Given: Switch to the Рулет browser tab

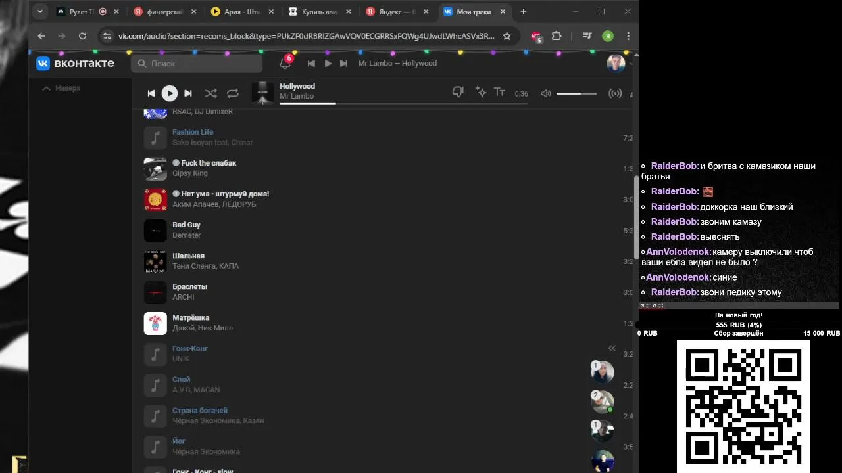Looking at the screenshot, I should tap(88, 12).
